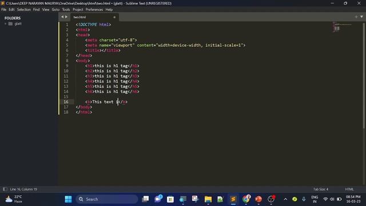Screen dimensions: 366x206
Task: Open the Find menu
Action: tap(36, 10)
